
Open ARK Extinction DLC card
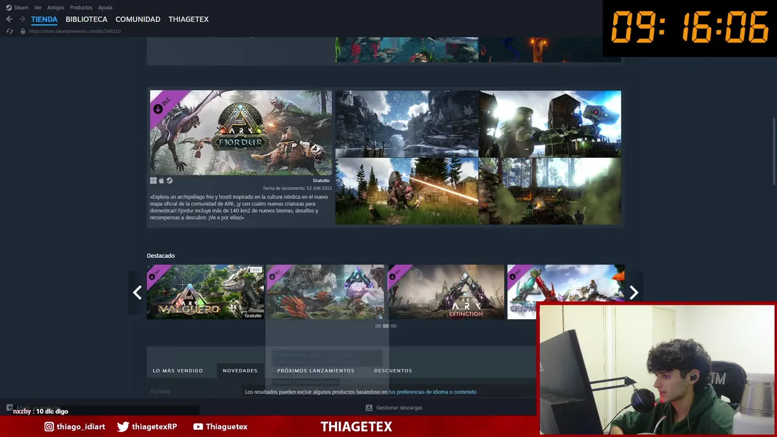[x=446, y=292]
